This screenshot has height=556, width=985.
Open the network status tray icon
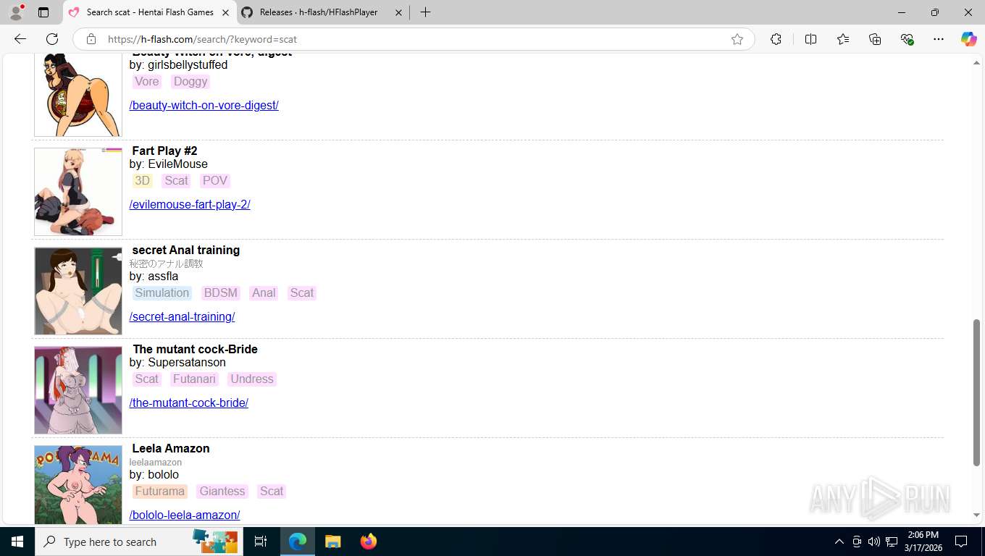tap(892, 542)
